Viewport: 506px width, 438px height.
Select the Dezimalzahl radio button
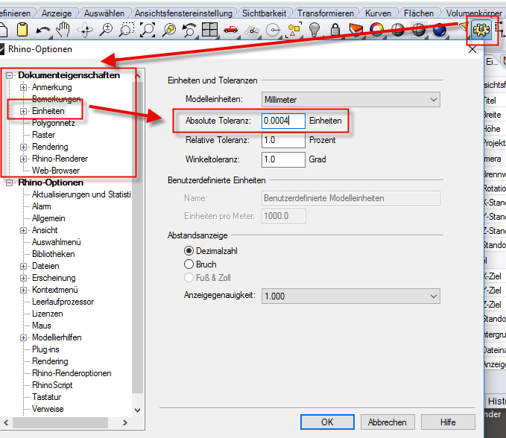click(189, 251)
